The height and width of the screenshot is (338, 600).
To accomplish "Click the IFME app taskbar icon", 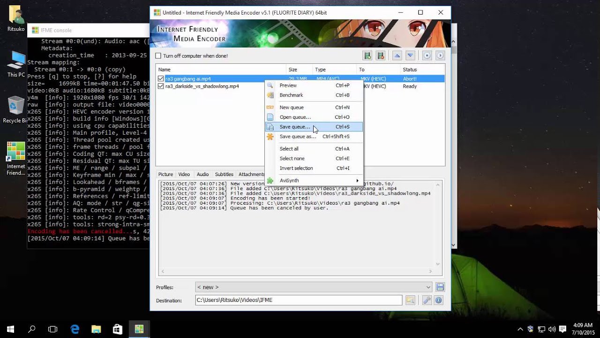I will (x=139, y=329).
